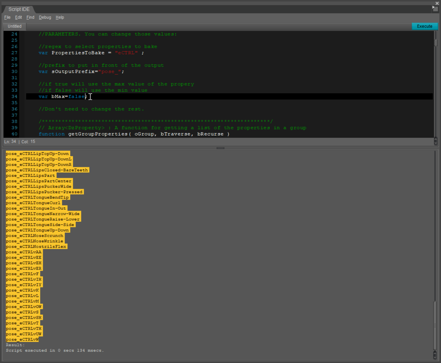Open the Help menu
The height and width of the screenshot is (363, 441).
click(60, 17)
